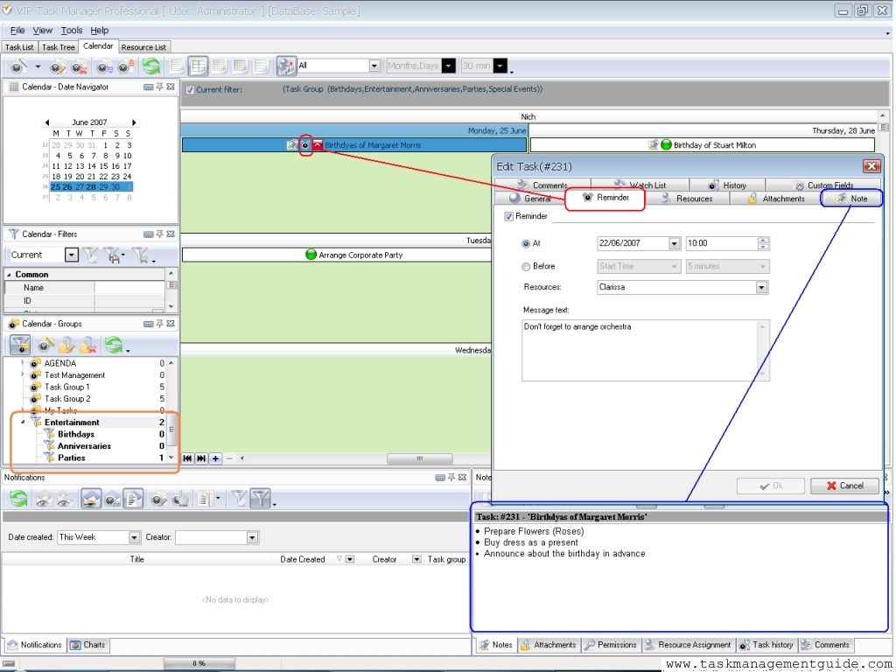Pin the Calendar - Date Navigator panel
The image size is (896, 672).
[159, 87]
